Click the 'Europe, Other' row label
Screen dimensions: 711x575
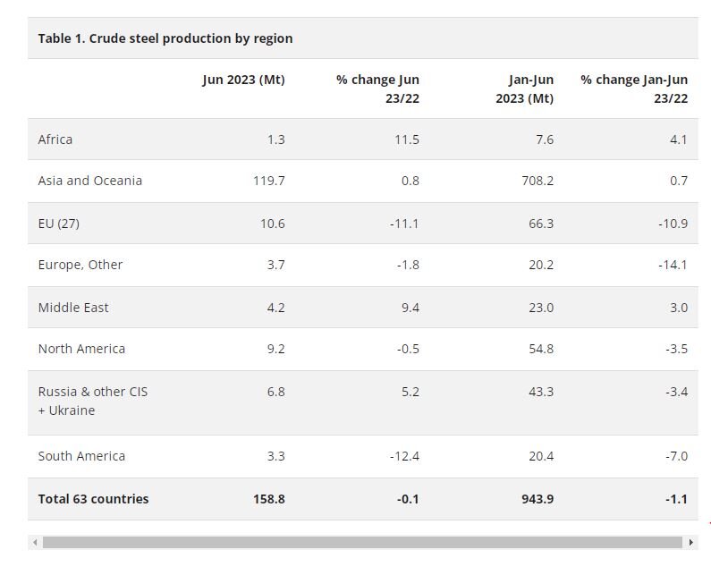coord(80,265)
